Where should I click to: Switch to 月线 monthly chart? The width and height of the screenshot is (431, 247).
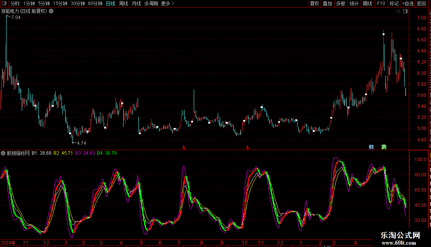(x=136, y=3)
